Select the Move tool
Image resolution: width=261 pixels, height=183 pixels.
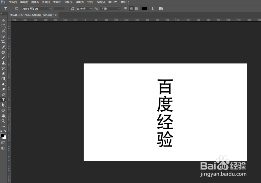[3, 21]
